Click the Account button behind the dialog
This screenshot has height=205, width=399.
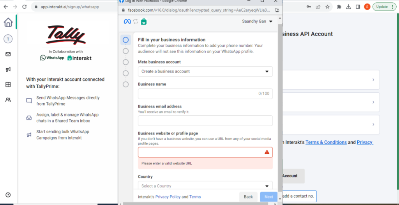[x=293, y=176]
